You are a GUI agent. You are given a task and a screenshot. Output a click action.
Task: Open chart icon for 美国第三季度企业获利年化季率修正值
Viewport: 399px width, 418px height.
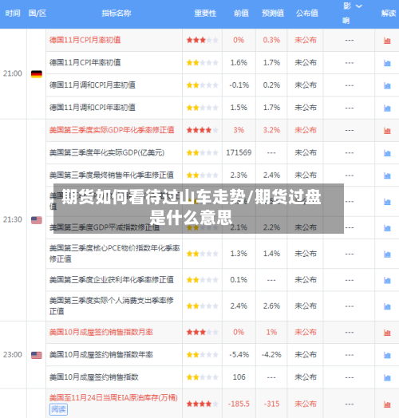pyautogui.click(x=387, y=280)
